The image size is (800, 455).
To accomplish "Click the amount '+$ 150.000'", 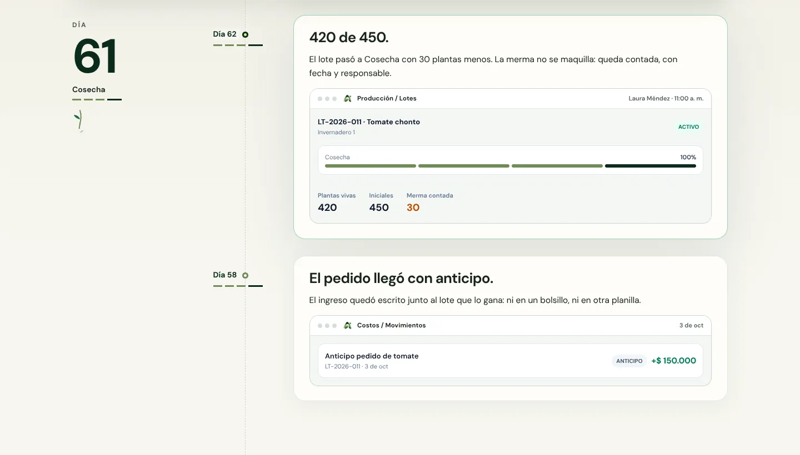I will pyautogui.click(x=673, y=361).
